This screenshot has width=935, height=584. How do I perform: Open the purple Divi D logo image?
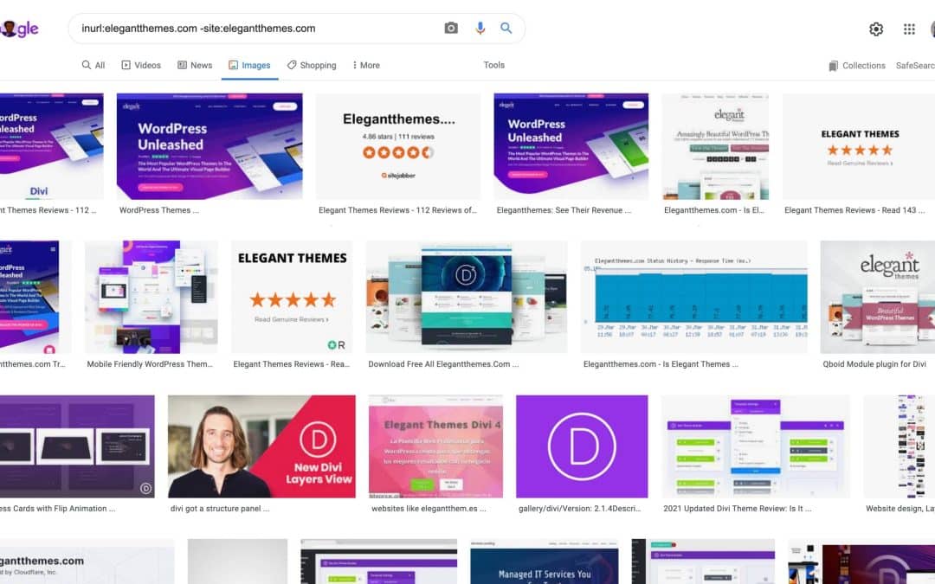click(x=582, y=446)
